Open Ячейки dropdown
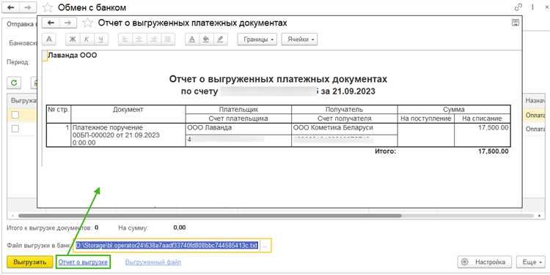Screen dimensions: 550x275 [300, 39]
